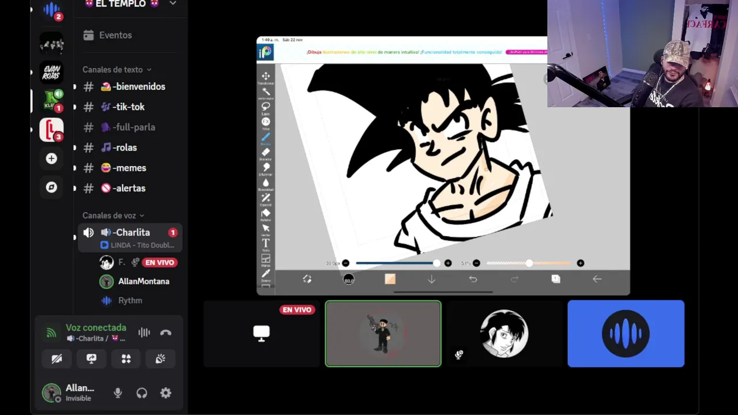
Task: Open the activities launcher button
Action: click(126, 359)
